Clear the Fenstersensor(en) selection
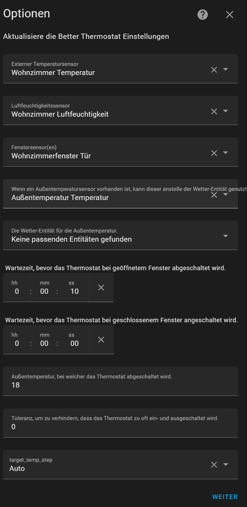 pos(214,153)
